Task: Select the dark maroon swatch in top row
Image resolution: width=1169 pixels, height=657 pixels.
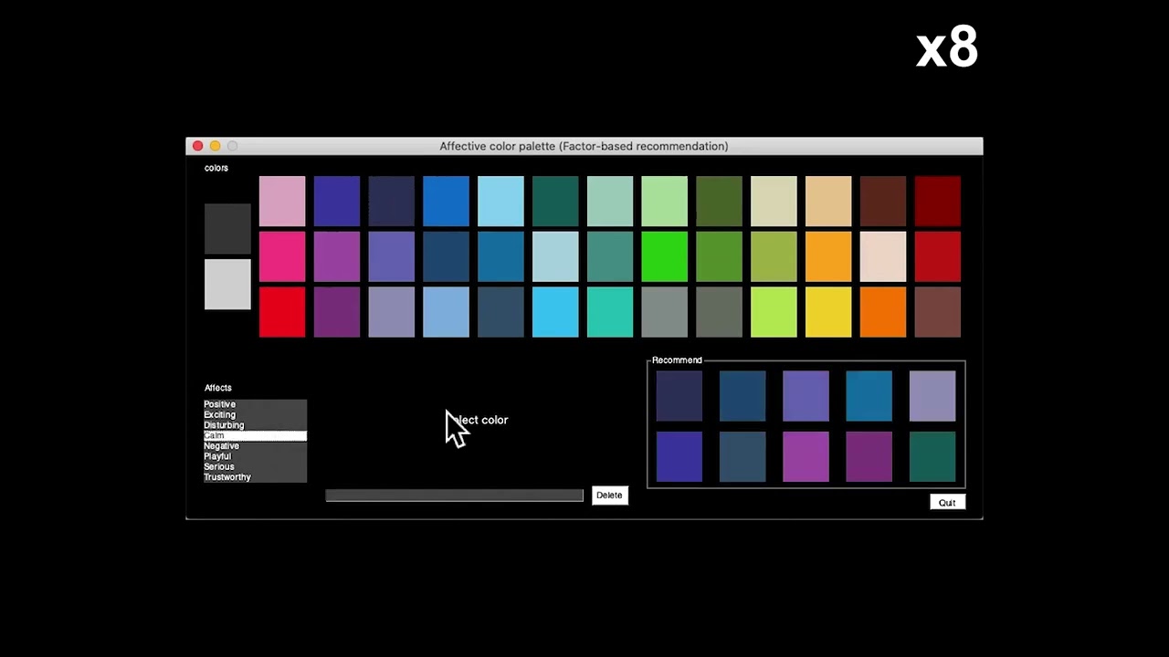Action: (x=938, y=202)
